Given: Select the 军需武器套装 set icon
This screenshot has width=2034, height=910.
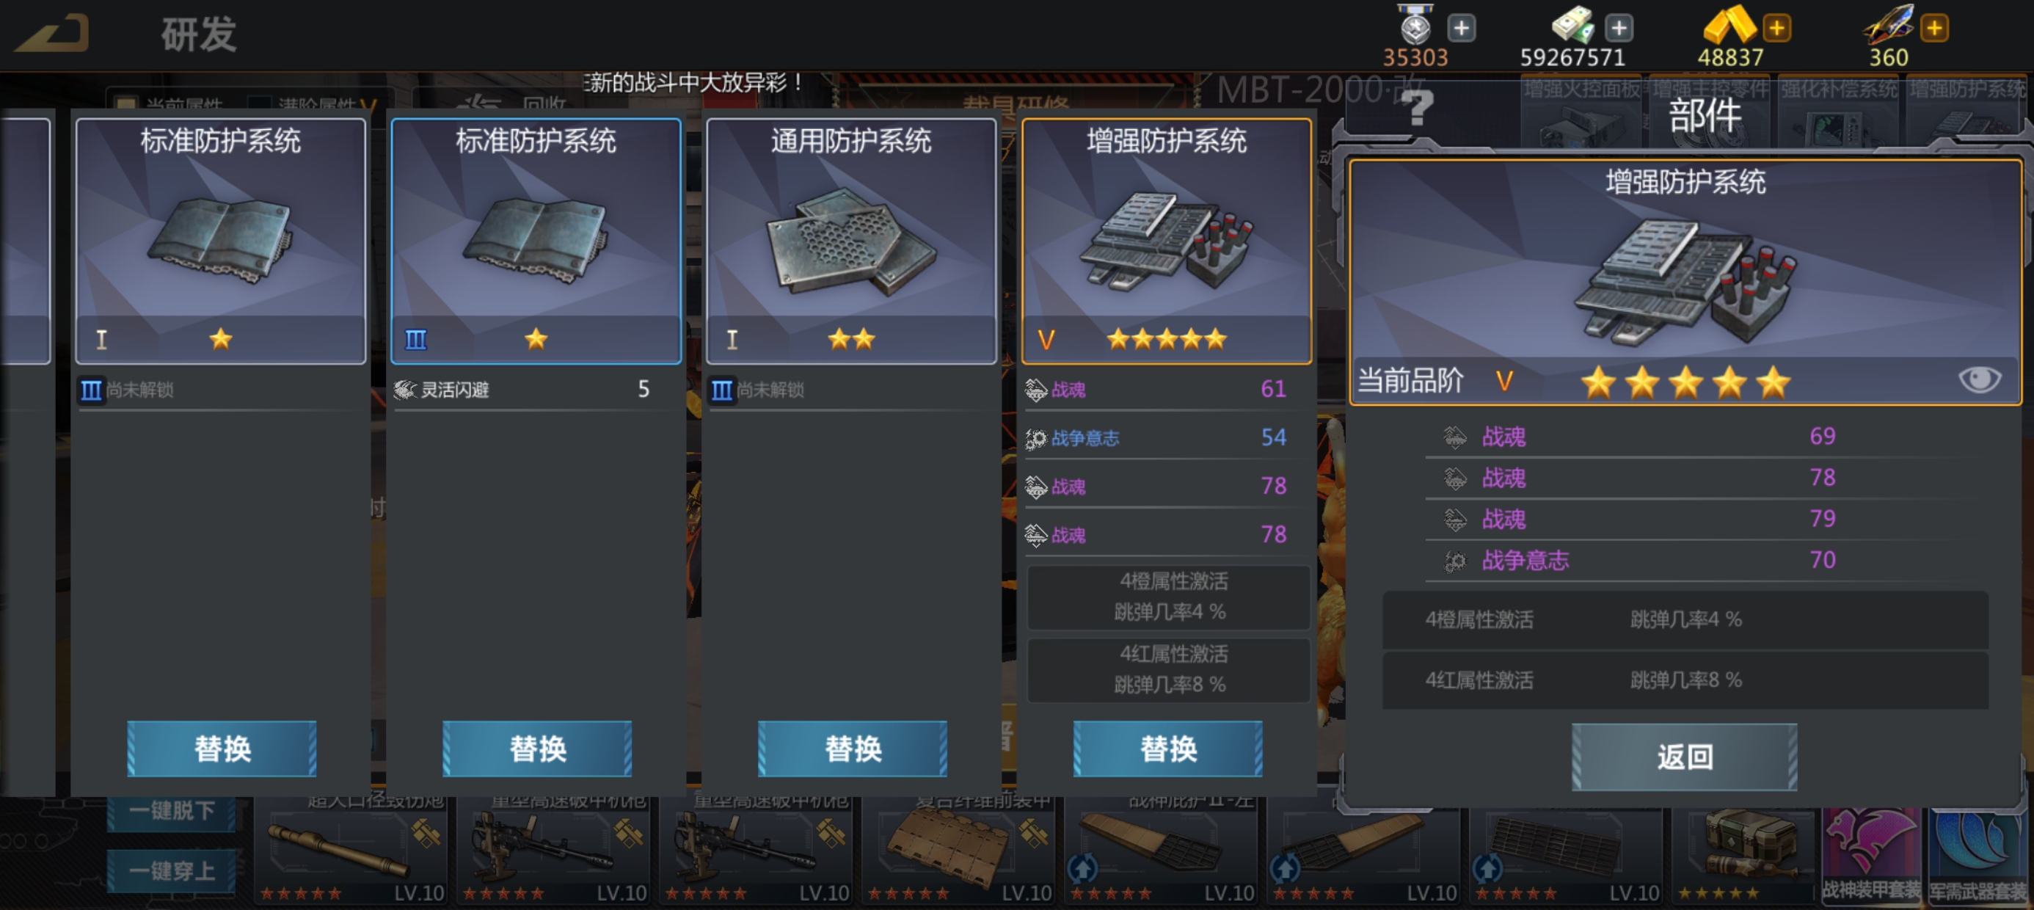Looking at the screenshot, I should point(1979,856).
